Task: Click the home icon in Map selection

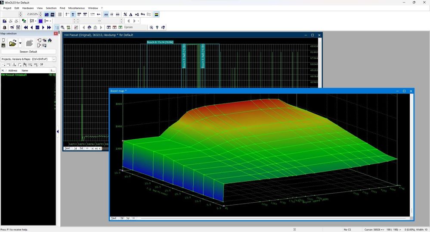Action: [49, 40]
